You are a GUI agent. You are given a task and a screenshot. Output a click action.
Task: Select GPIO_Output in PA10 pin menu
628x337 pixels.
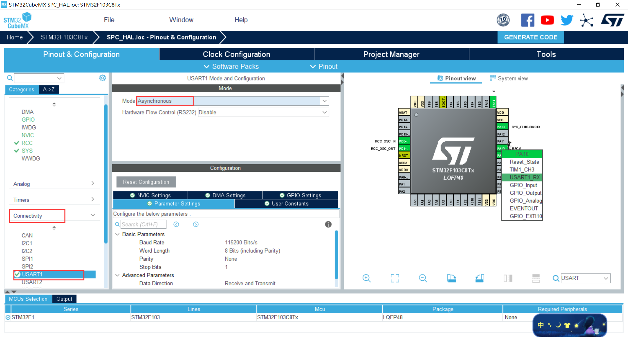tap(522, 193)
